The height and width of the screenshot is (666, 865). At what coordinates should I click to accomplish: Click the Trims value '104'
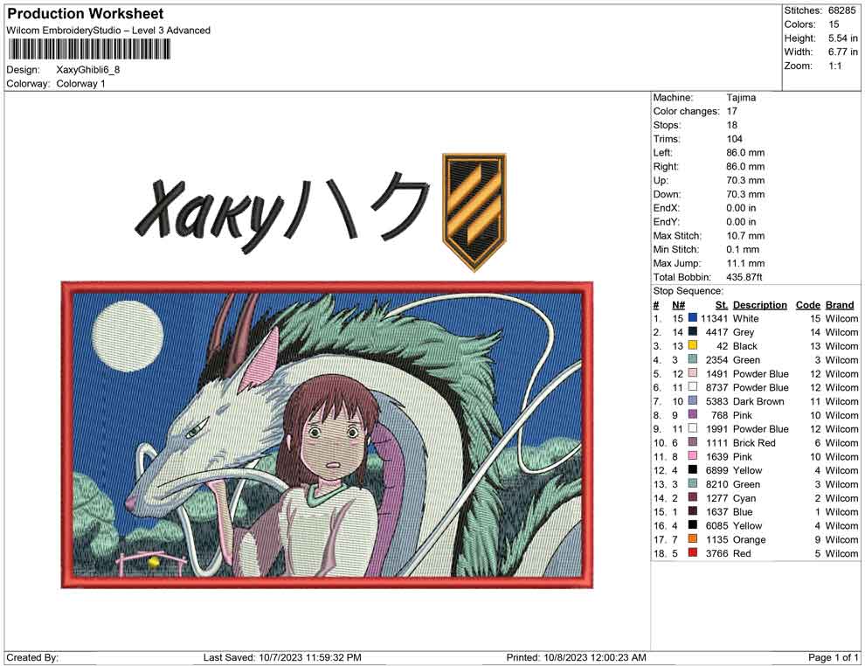click(734, 139)
